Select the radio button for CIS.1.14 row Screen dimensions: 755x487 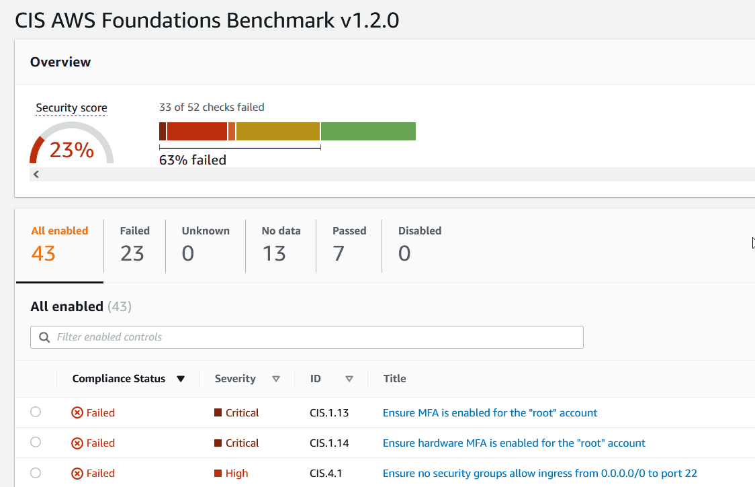click(x=36, y=442)
